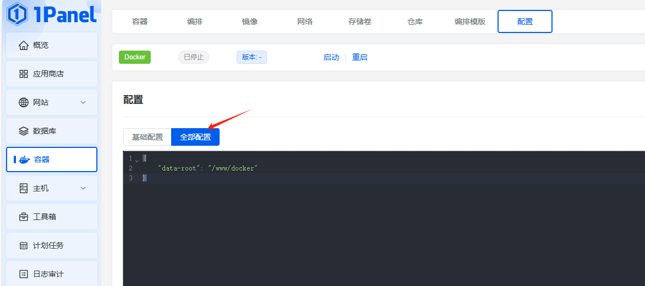Image resolution: width=645 pixels, height=286 pixels.
Task: Click the grid icon for 应用商店
Action: point(23,74)
